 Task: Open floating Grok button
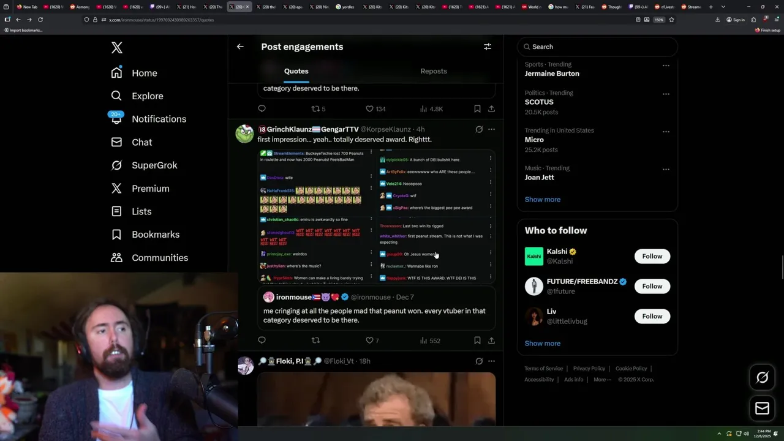[762, 378]
